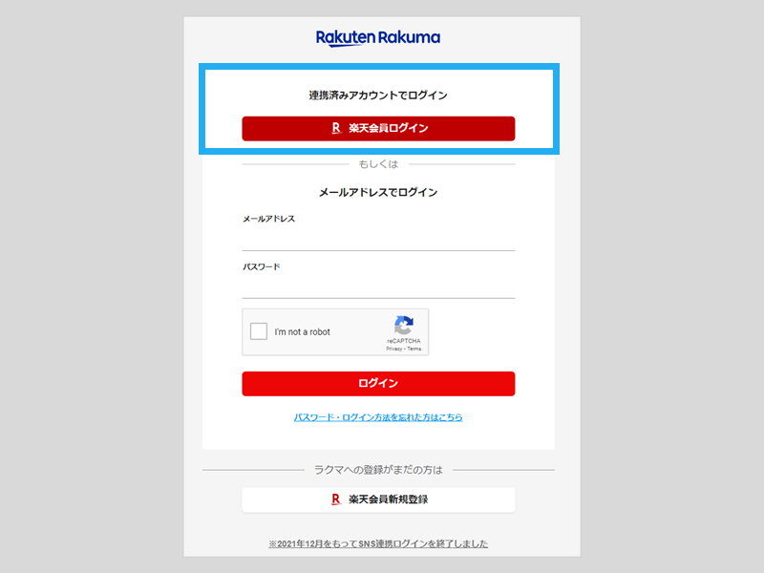Click the メールアドレス field label

tap(269, 219)
